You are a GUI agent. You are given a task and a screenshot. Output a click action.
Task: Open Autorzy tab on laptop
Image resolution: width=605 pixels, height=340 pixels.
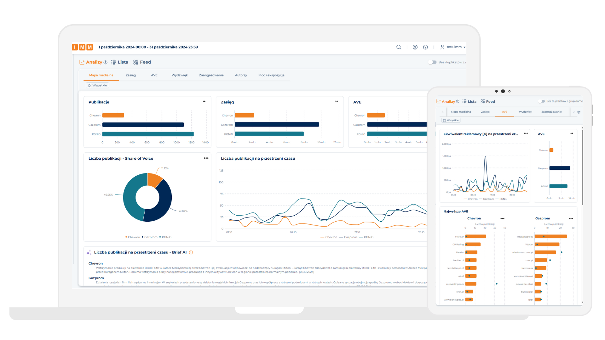tap(241, 75)
